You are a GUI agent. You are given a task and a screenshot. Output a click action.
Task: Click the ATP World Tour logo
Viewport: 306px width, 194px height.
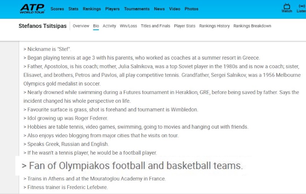click(32, 9)
